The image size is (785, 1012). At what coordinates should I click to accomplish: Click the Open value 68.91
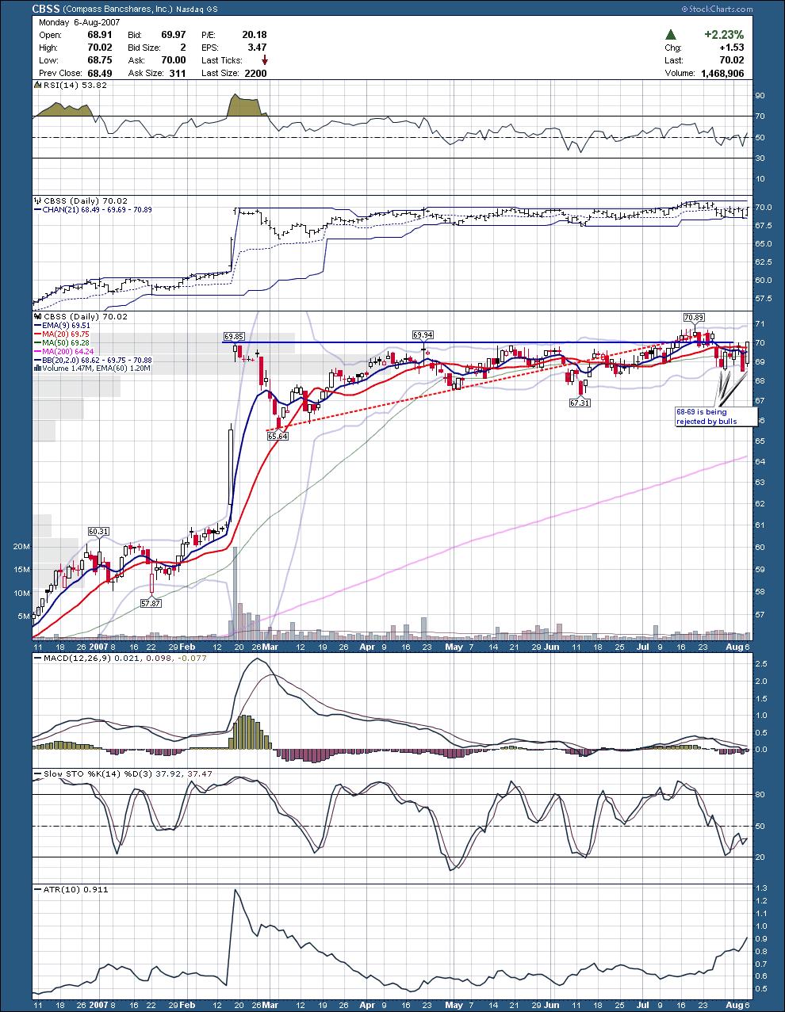coord(98,35)
